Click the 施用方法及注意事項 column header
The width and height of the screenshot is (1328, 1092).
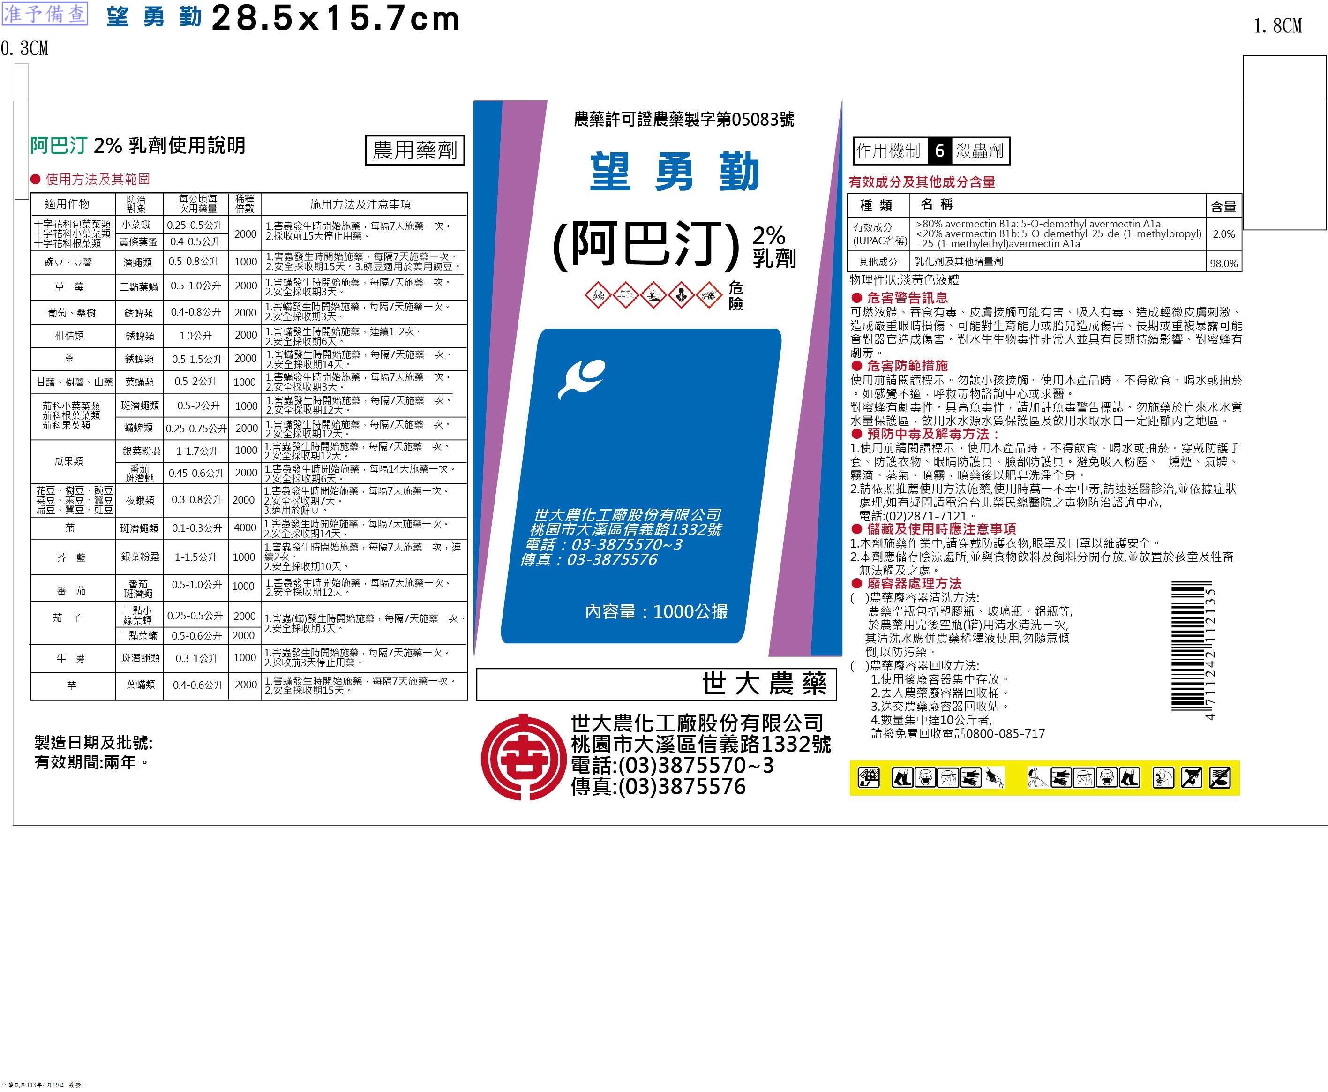coord(361,204)
